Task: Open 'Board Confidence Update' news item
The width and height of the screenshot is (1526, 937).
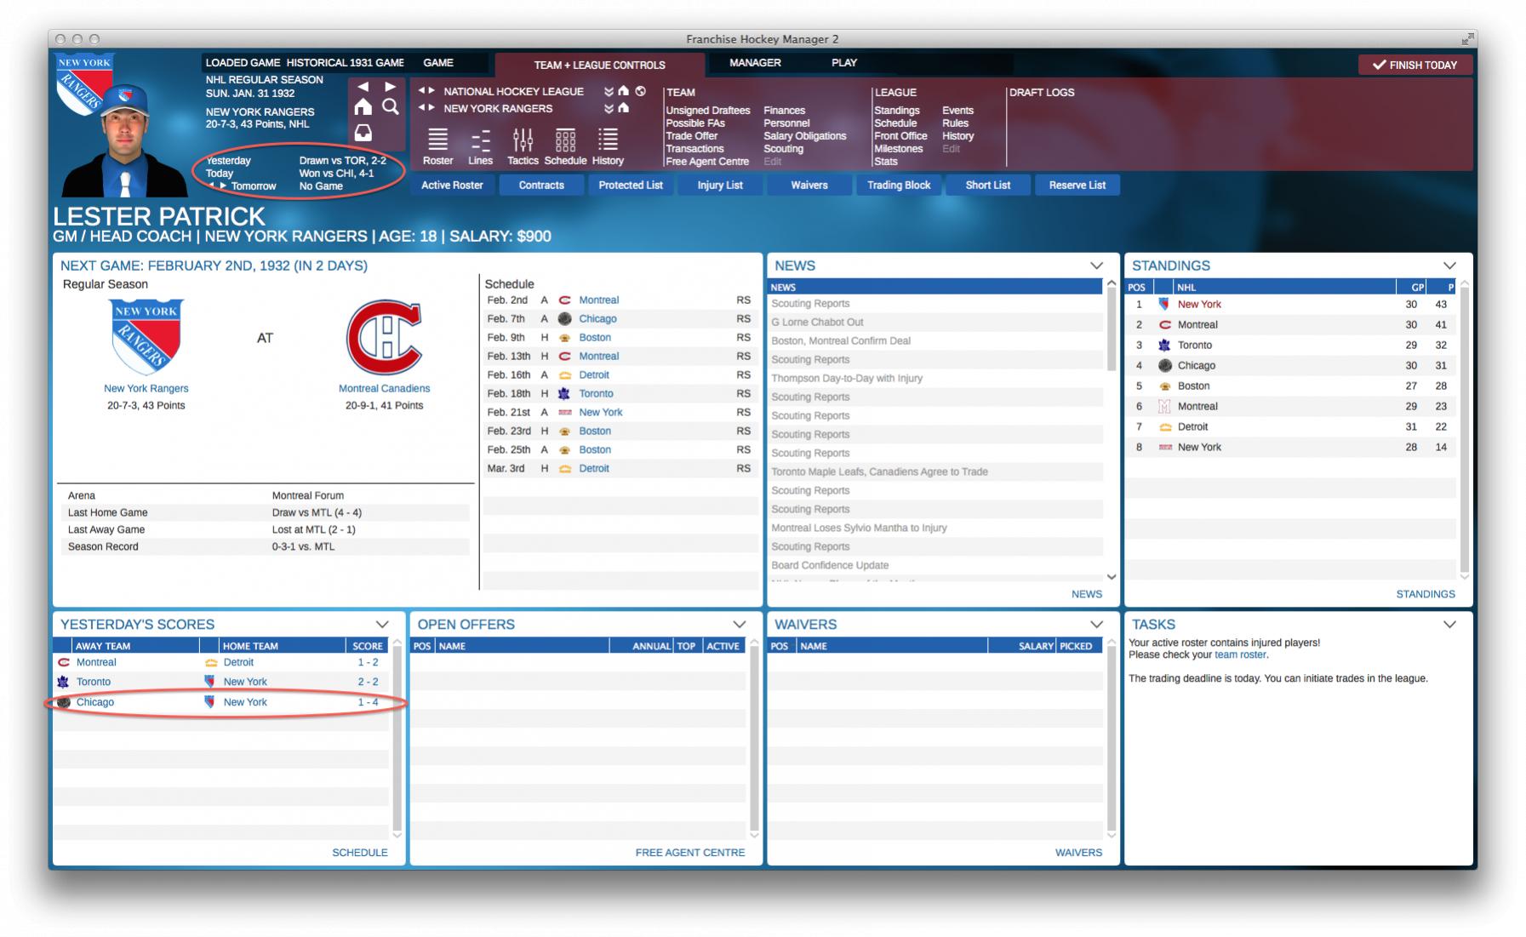Action: 936,566
